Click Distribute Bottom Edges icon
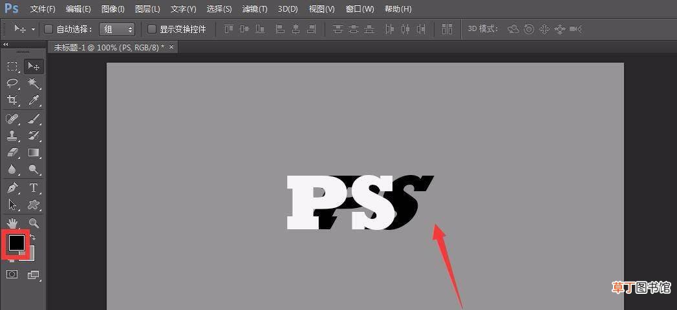The width and height of the screenshot is (677, 310). (x=369, y=29)
